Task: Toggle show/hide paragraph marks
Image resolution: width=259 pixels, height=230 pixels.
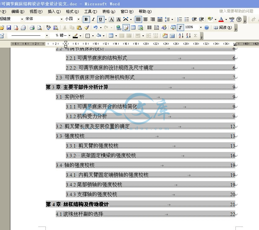Action: pyautogui.click(x=180, y=28)
